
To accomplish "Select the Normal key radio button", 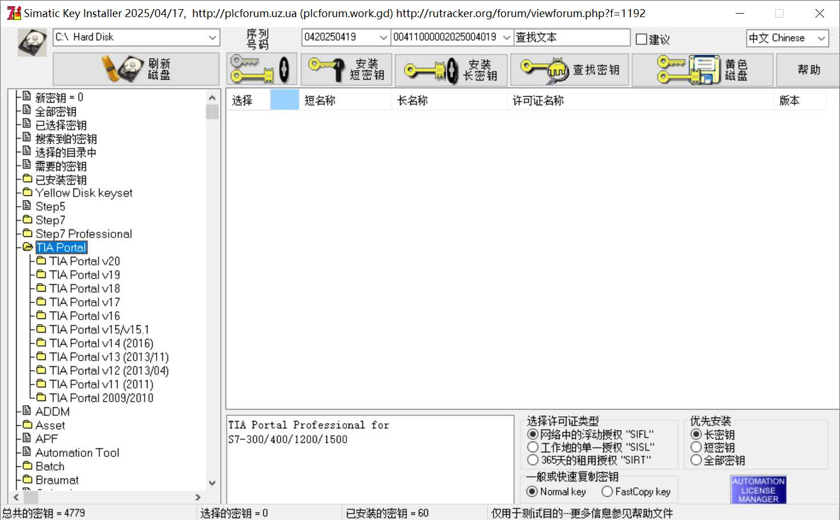I will pos(532,492).
